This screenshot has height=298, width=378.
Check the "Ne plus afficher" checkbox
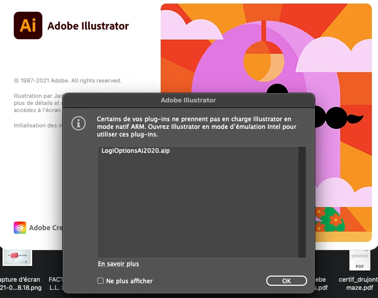tap(100, 281)
